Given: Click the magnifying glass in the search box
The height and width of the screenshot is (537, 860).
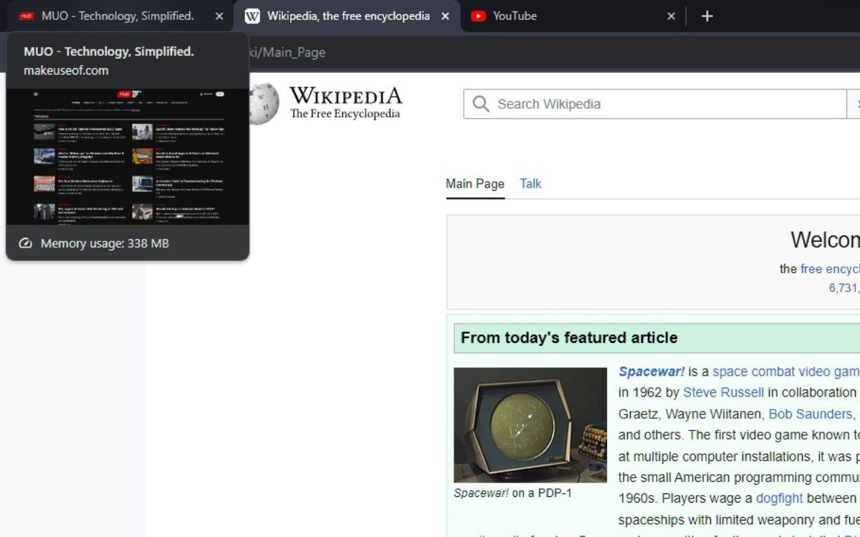Looking at the screenshot, I should tap(480, 104).
